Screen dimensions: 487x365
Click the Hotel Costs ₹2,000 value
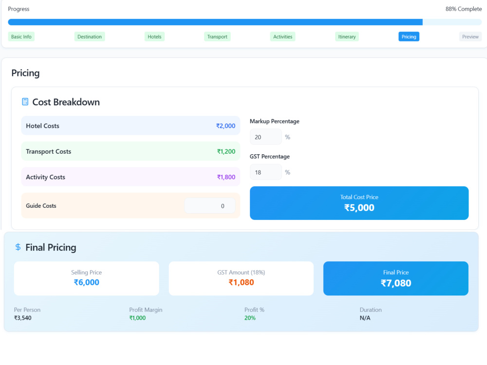[225, 126]
